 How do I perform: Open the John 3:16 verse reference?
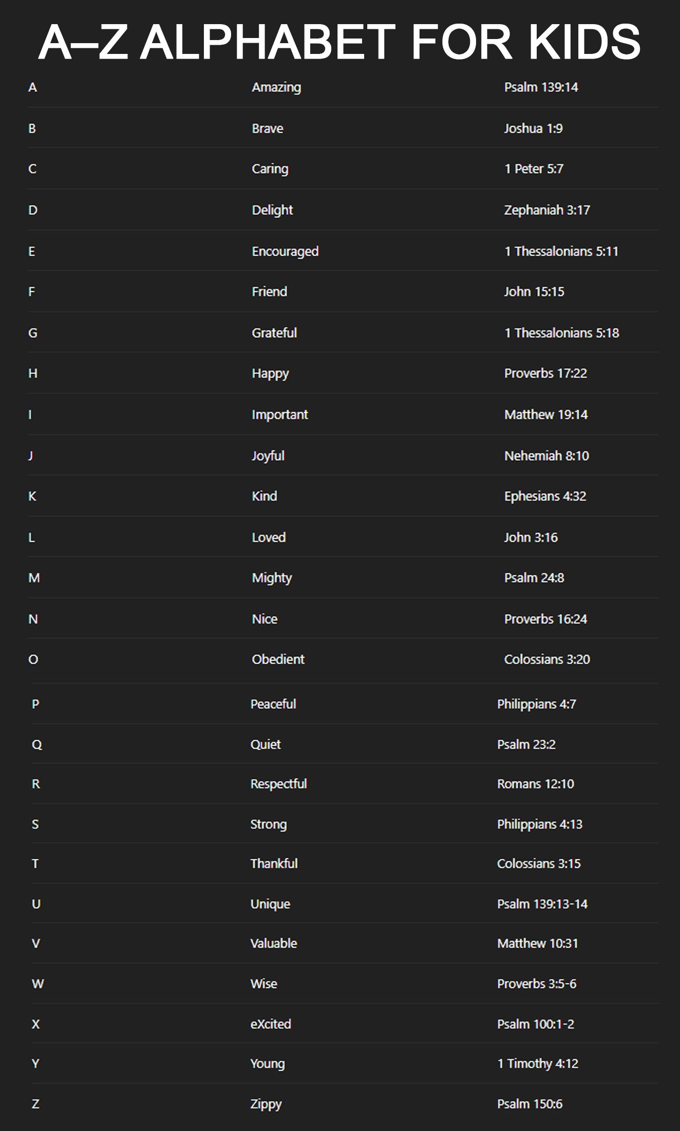tap(531, 537)
